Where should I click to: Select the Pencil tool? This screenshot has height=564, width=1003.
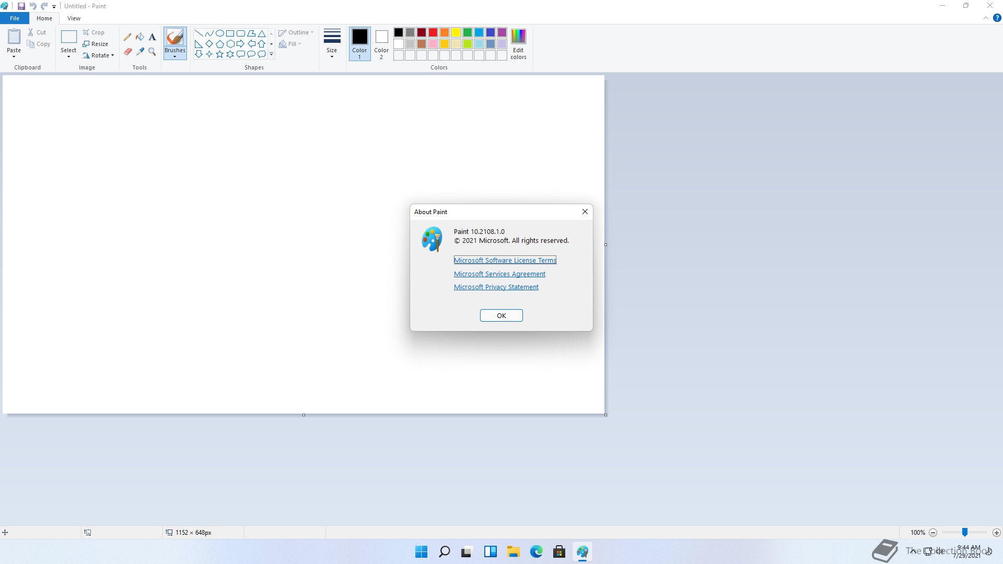[127, 37]
